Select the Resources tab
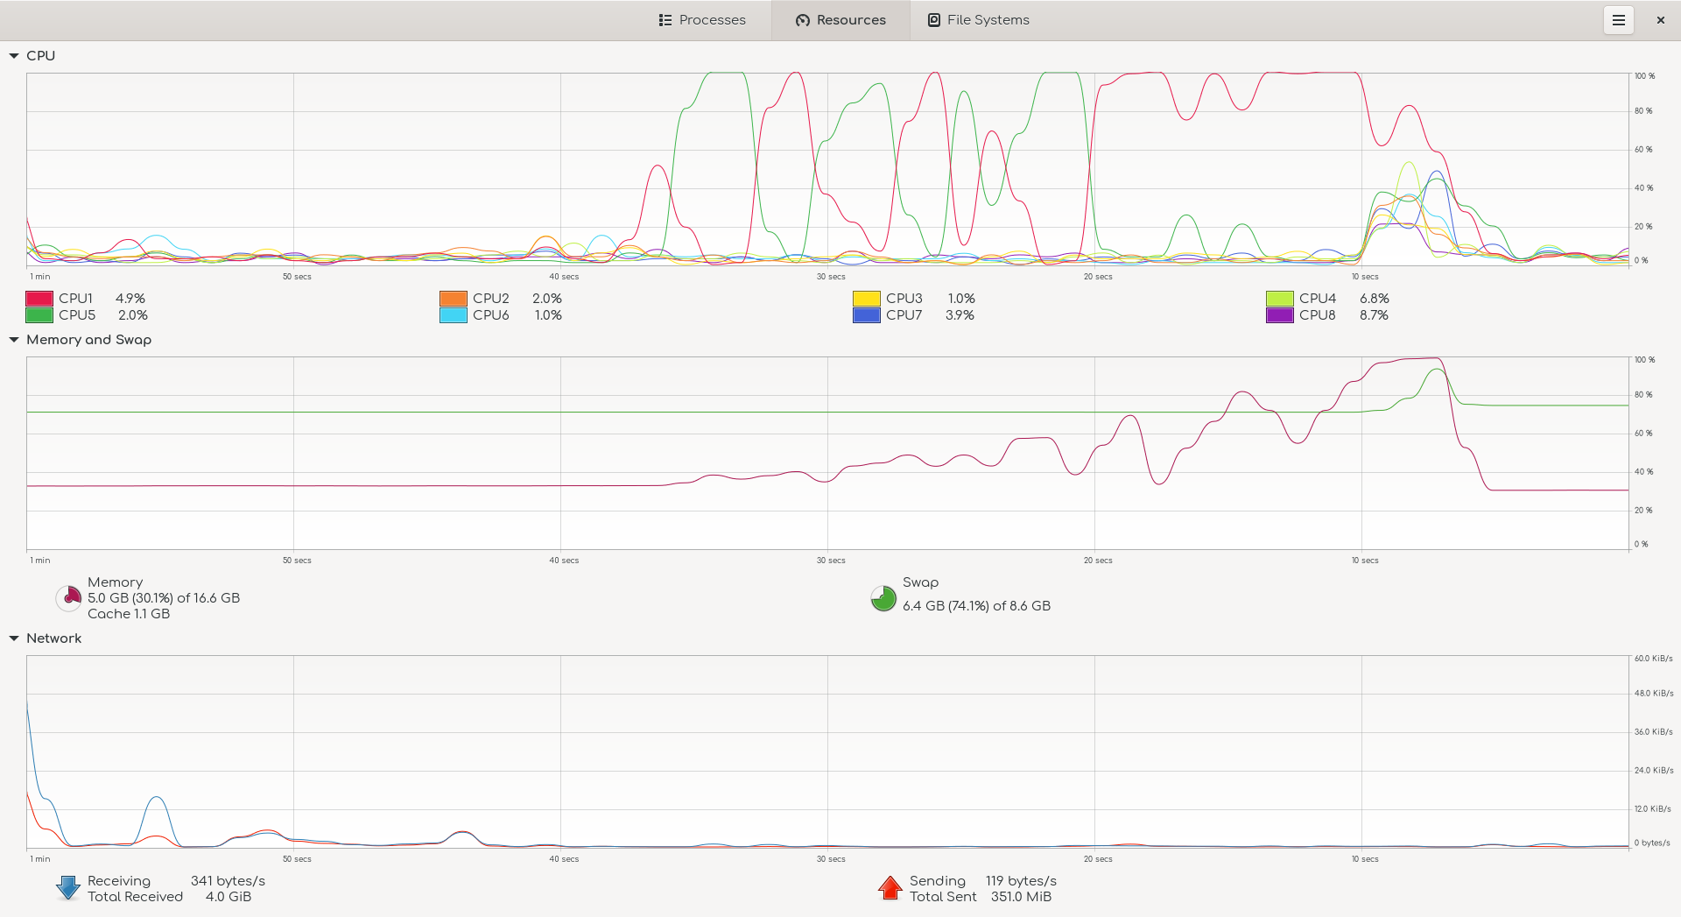 840,19
